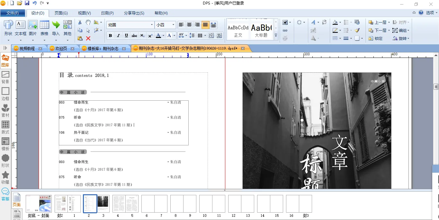Image resolution: width=439 pixels, height=220 pixels.
Task: Open the 素材 materials sidebar panel
Action: [5, 111]
